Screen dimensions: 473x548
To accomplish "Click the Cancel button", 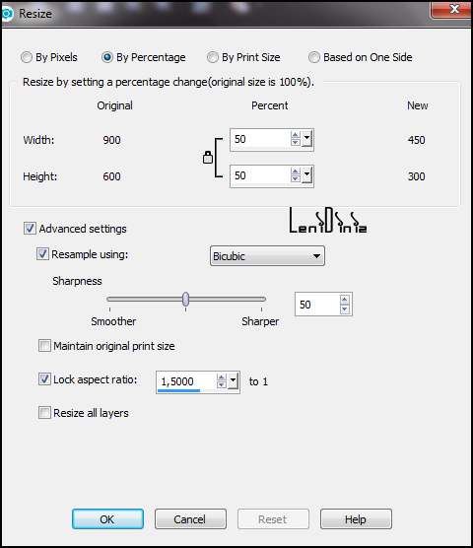I will coord(190,519).
